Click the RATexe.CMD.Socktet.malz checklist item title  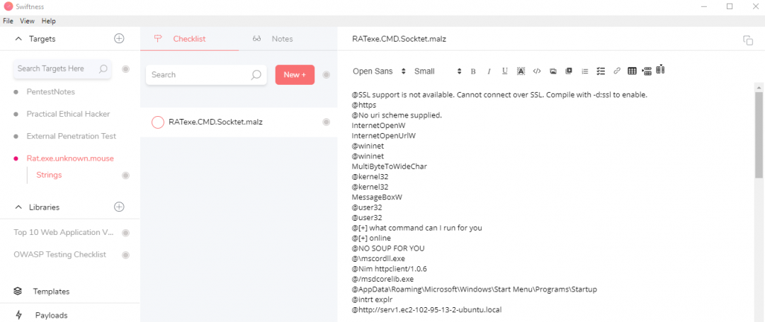(x=215, y=122)
